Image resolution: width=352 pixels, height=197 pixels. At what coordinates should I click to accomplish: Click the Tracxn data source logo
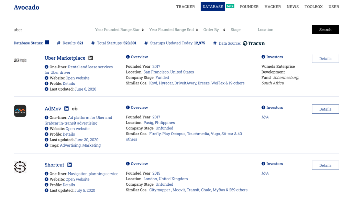point(254,43)
